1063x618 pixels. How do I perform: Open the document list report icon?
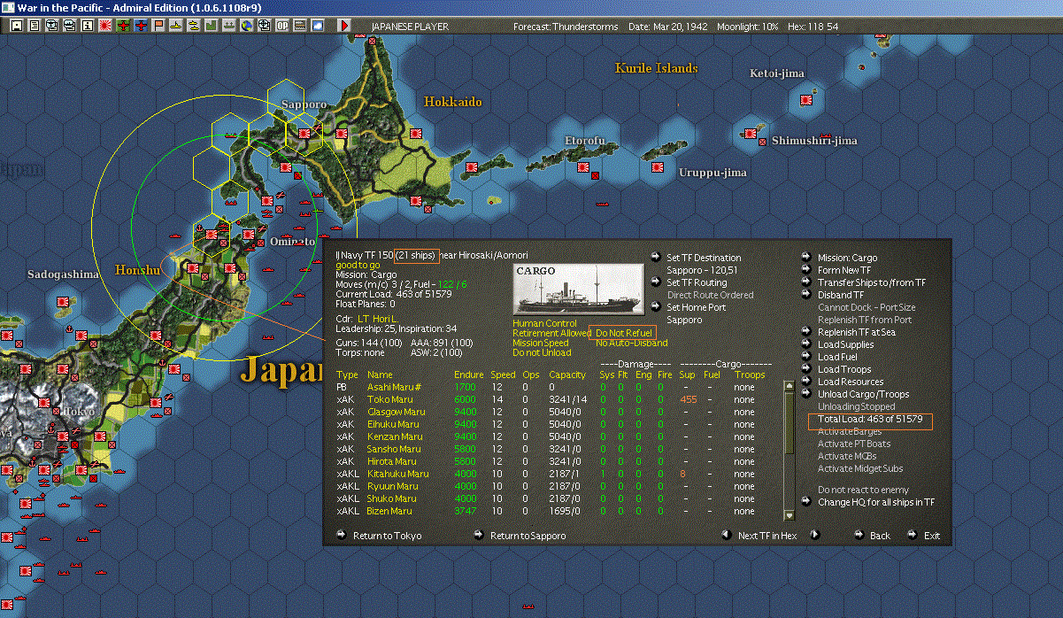tap(35, 26)
